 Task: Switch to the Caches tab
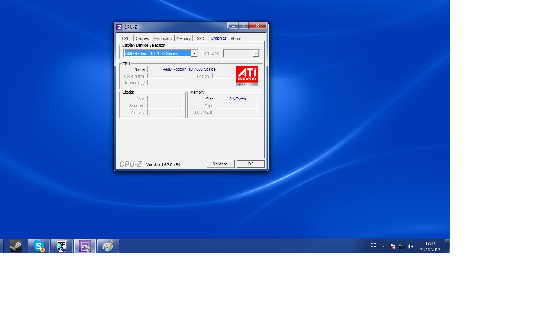[x=142, y=38]
